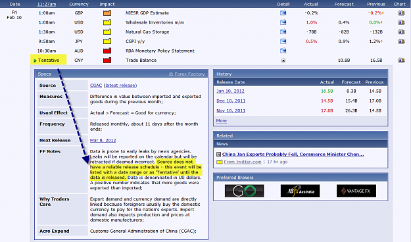Image resolution: width=411 pixels, height=242 pixels.
Task: Open detail folder for Wholesale Inventories m/m
Action: click(x=283, y=22)
